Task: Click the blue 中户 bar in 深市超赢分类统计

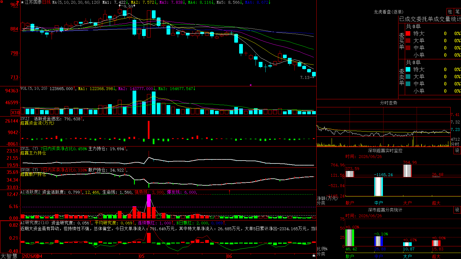Action: pyautogui.click(x=379, y=241)
